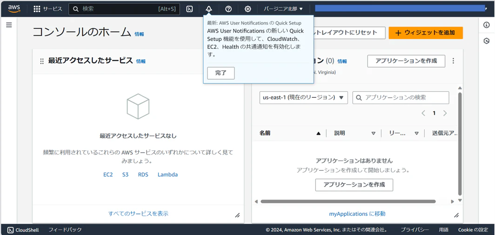Open the info panel icon on right

487,25
